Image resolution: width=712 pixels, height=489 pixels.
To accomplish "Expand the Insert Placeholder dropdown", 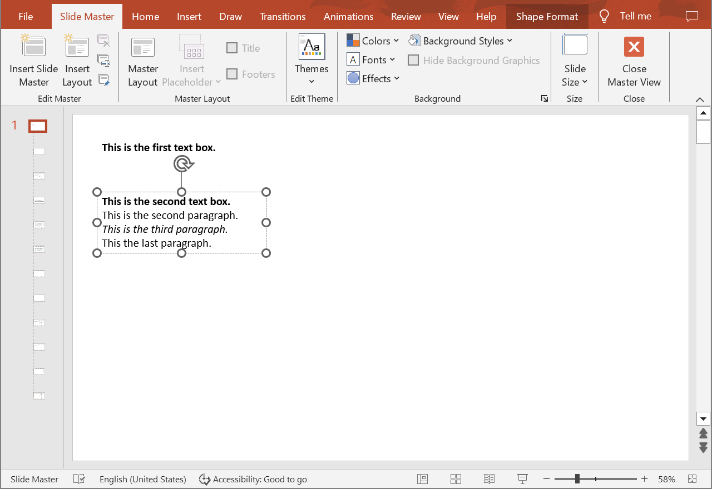I will tap(218, 82).
